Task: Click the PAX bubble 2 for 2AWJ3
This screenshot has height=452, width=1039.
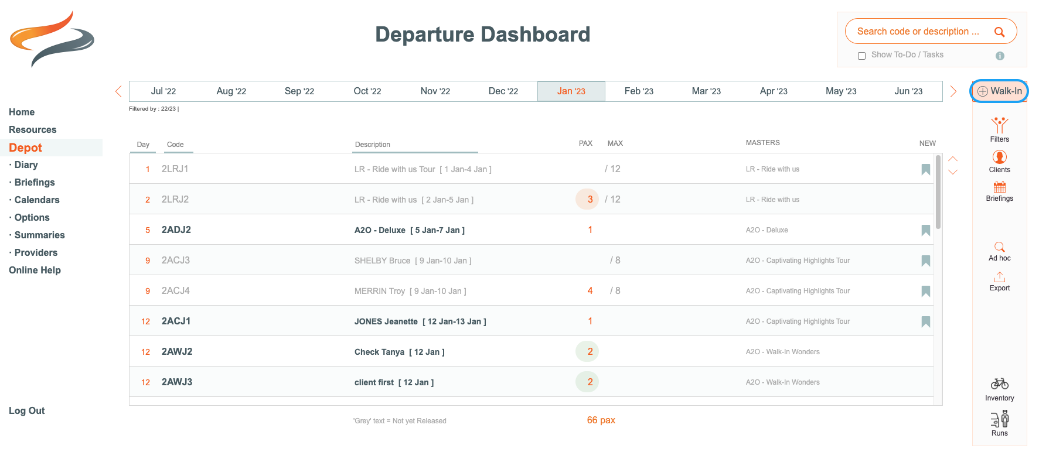Action: 587,382
